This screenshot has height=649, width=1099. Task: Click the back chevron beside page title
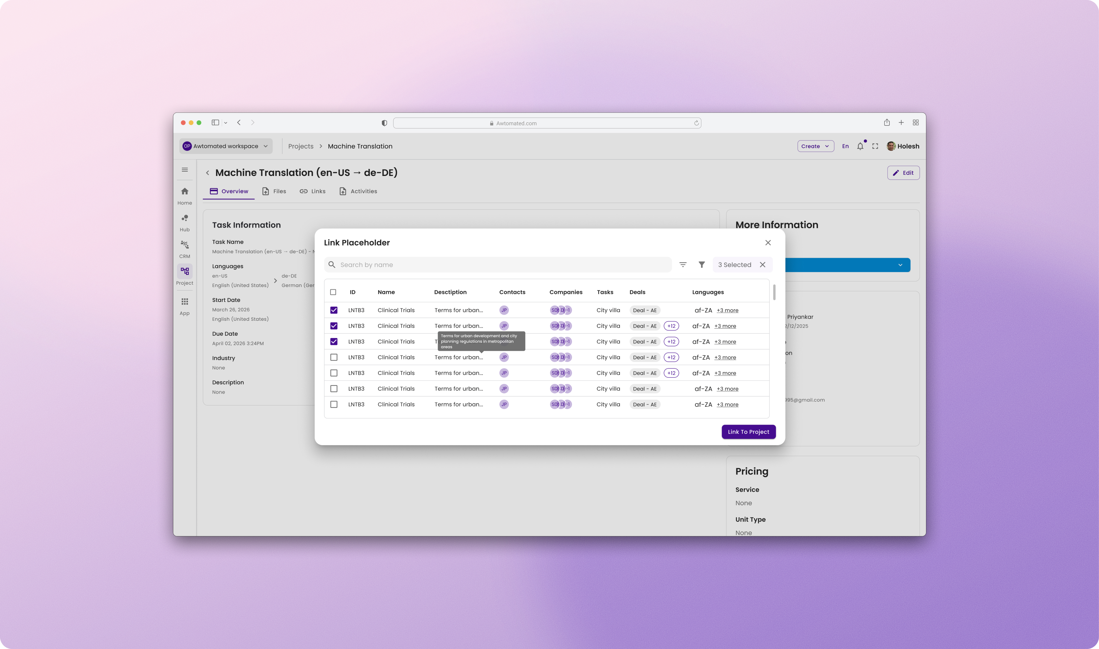coord(208,173)
